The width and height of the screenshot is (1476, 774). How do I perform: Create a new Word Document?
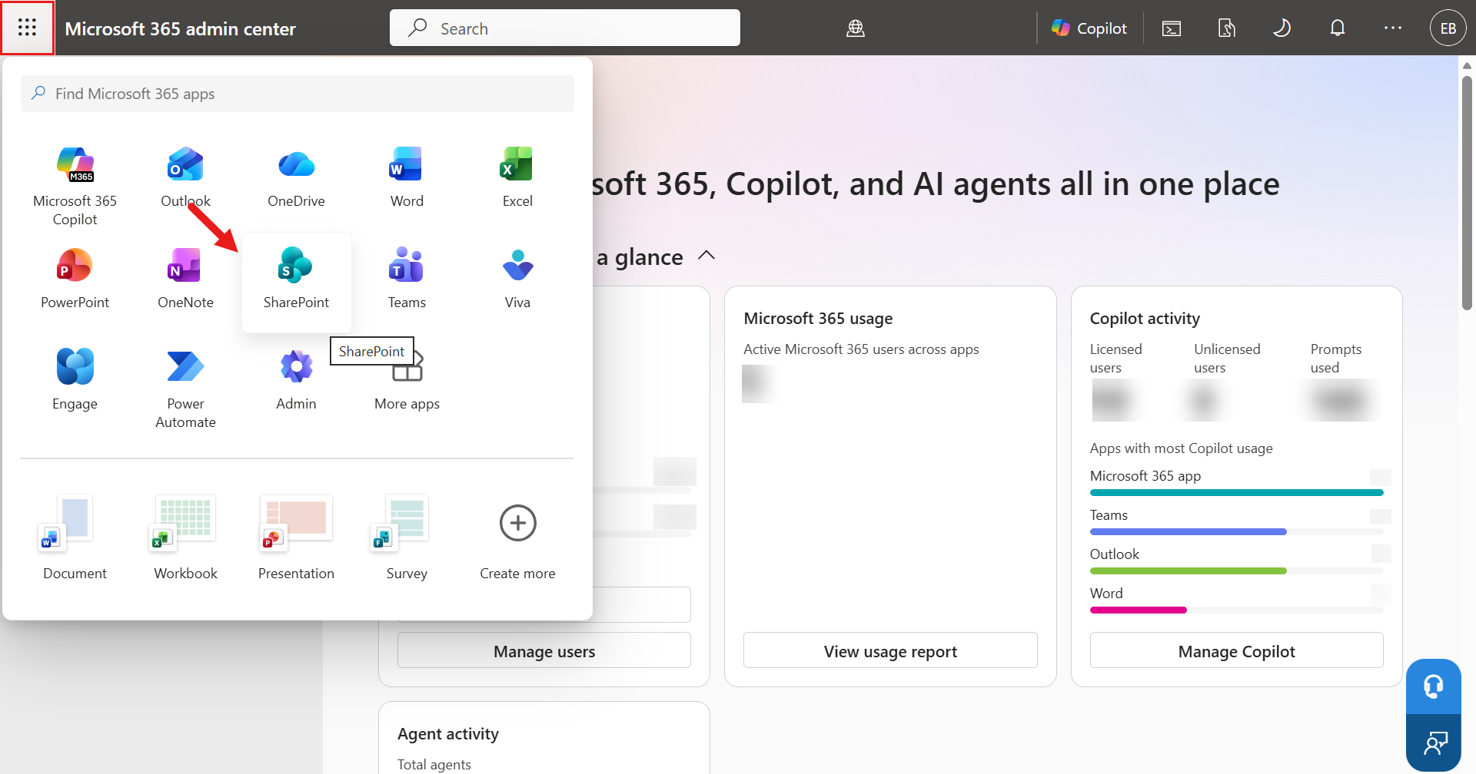[x=75, y=537]
